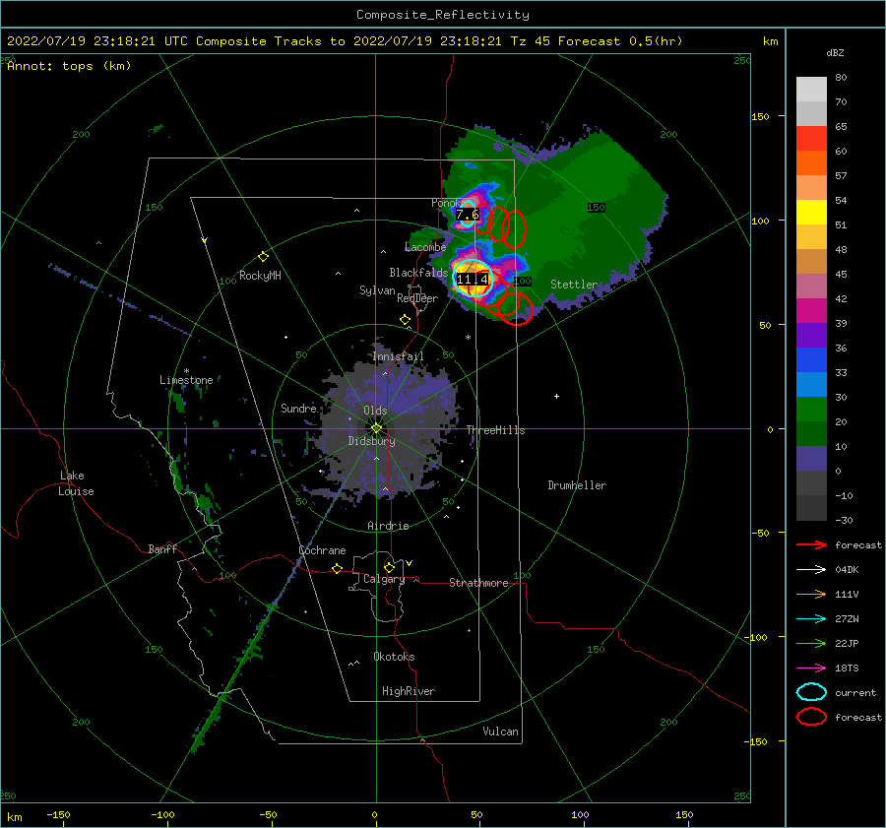
Task: Click the Calgary city label
Action: (384, 579)
